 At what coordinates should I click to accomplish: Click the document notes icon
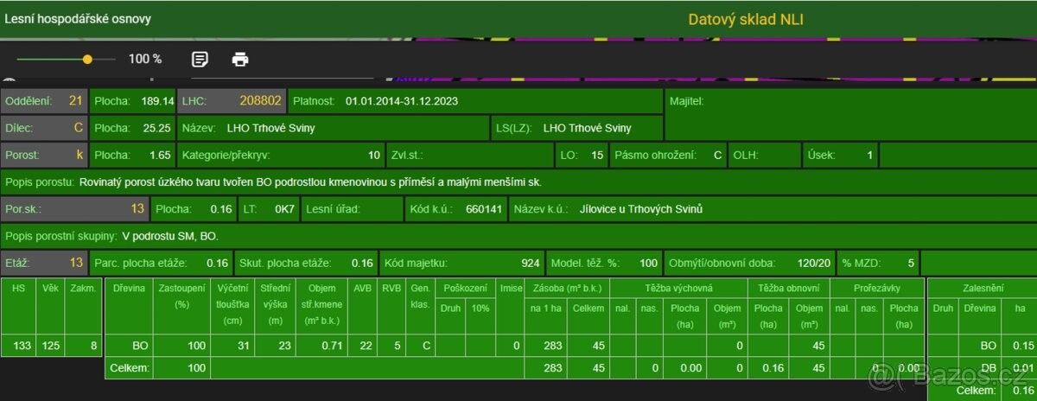click(x=200, y=60)
